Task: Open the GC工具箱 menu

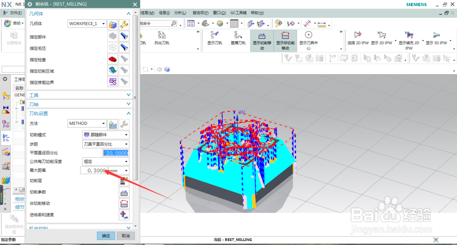Action: [x=239, y=13]
